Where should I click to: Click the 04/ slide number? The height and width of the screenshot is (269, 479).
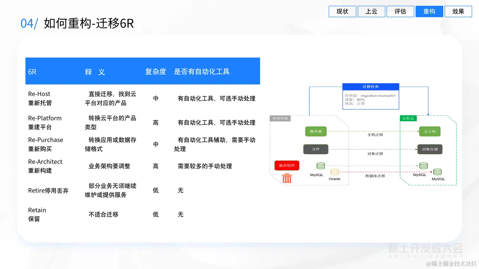click(29, 23)
